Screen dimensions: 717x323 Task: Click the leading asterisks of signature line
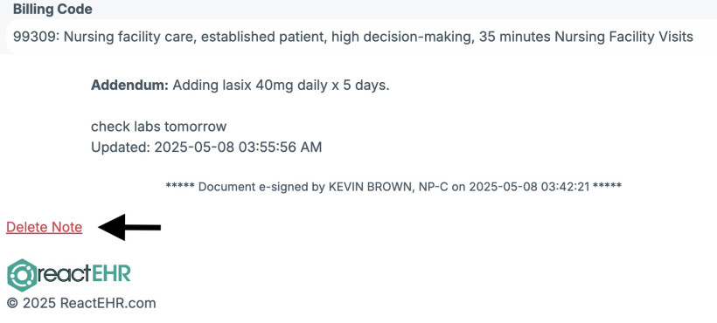(180, 186)
